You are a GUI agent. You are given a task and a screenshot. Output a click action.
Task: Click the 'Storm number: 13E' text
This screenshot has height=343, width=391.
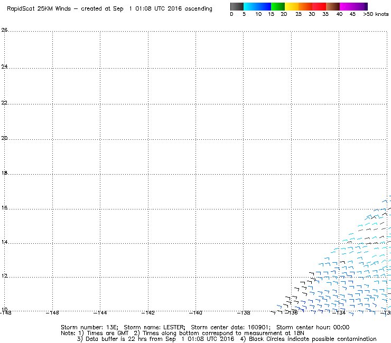(89, 327)
